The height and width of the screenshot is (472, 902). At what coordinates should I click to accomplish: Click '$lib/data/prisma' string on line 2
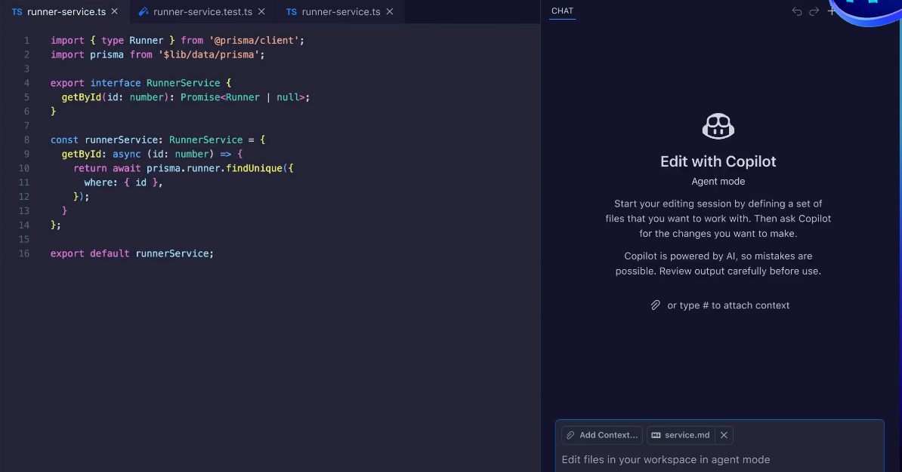(x=209, y=54)
